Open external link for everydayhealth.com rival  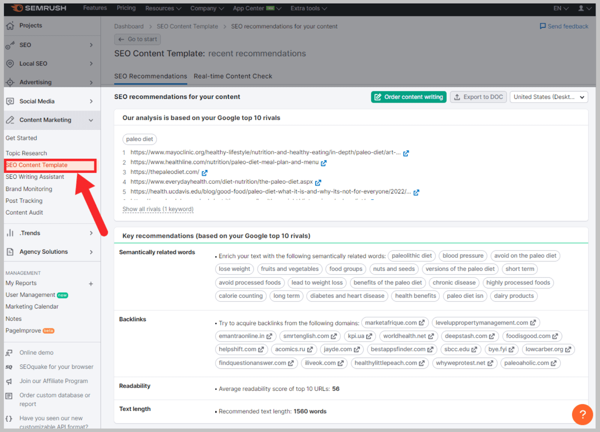(x=318, y=182)
